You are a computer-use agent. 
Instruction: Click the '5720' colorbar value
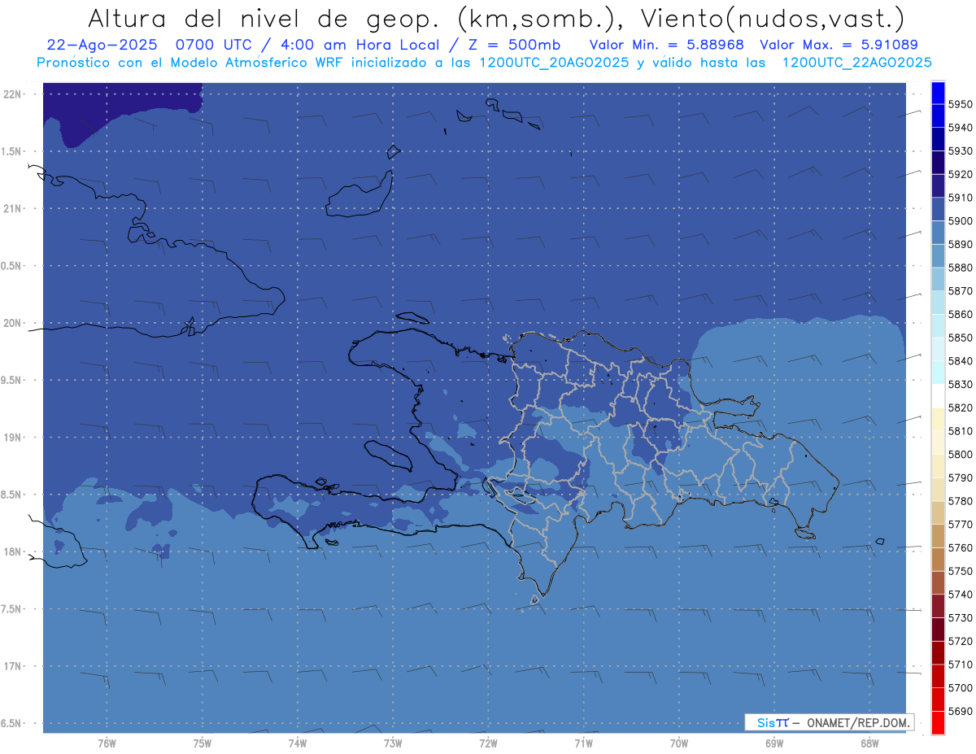(960, 641)
